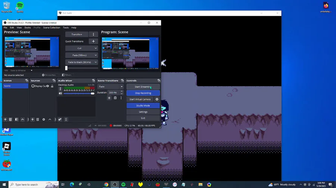Open Cut quick transition dropdown
Screen dimensions: 336x188
coord(81,48)
